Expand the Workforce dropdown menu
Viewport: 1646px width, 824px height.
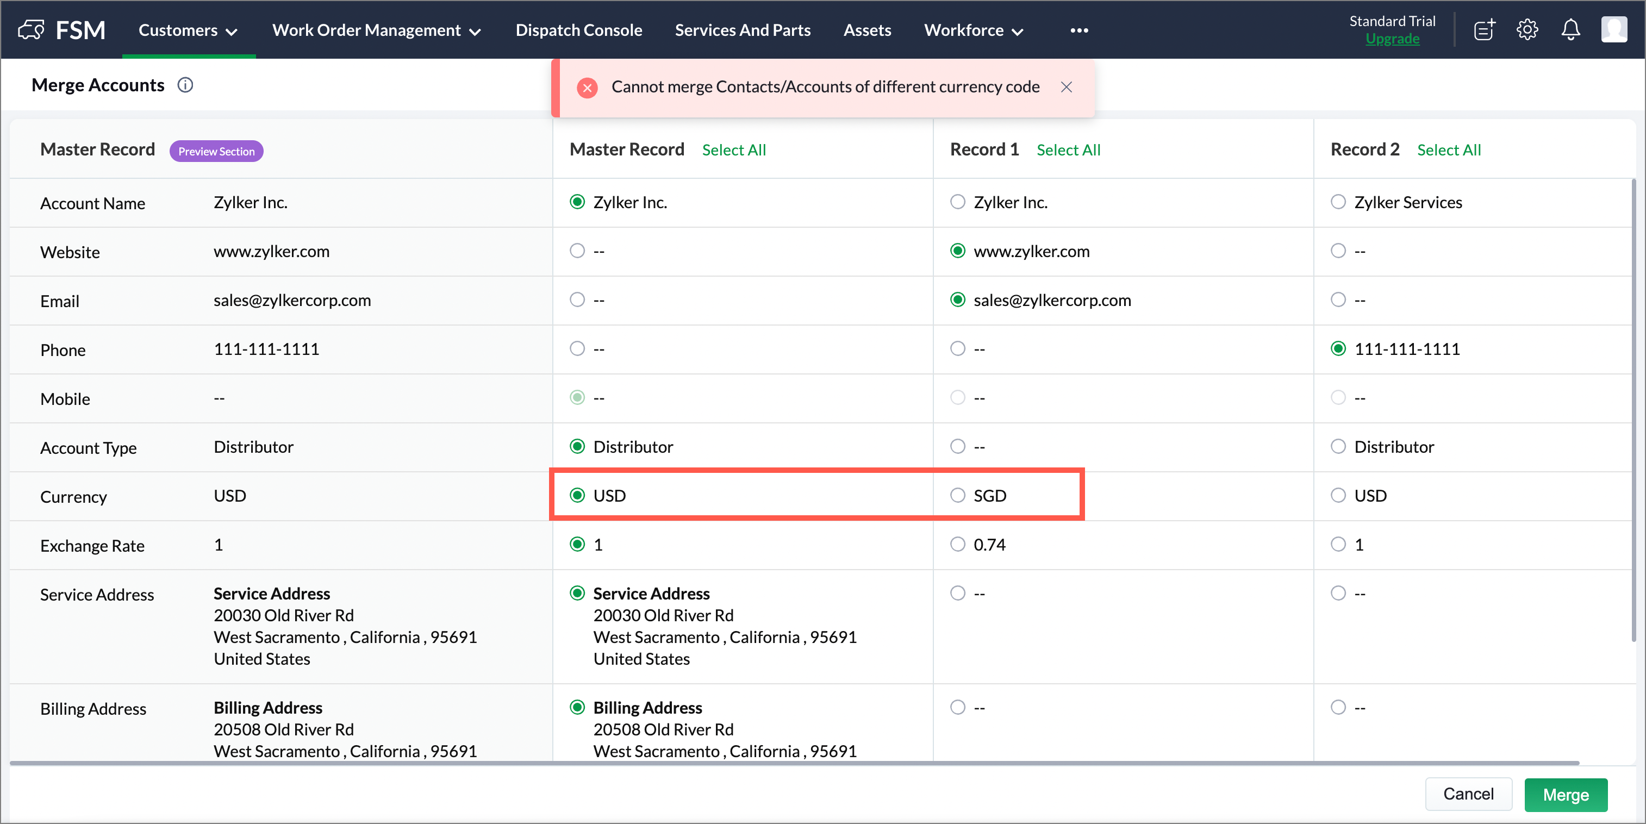click(973, 30)
